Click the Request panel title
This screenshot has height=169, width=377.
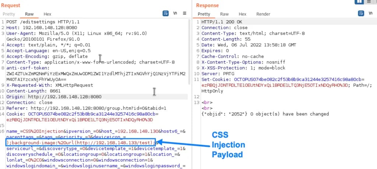tap(11, 5)
